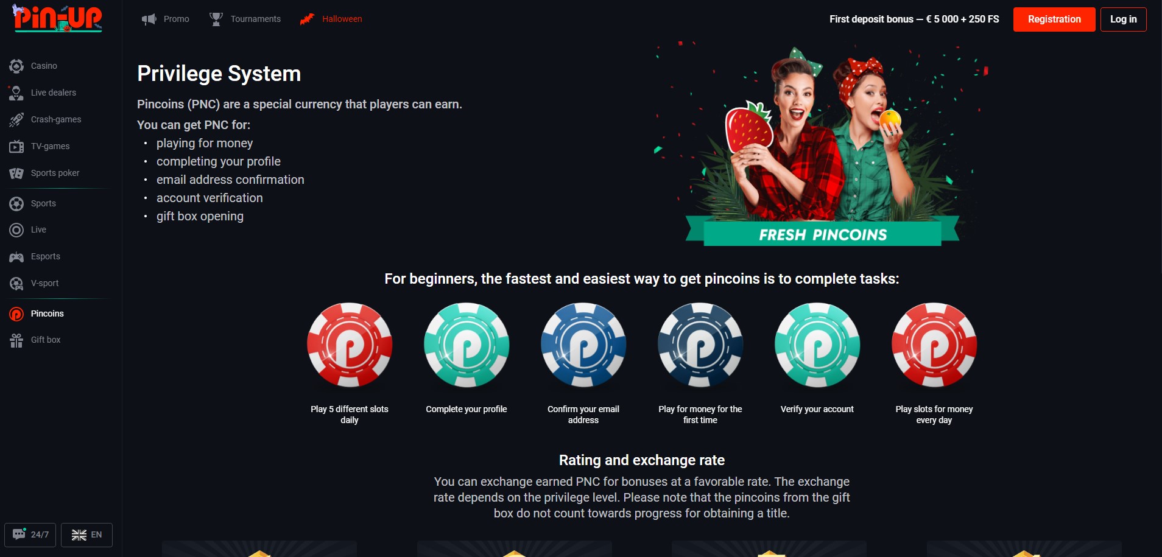Open the TV-games icon in sidebar
The height and width of the screenshot is (557, 1162).
coord(16,146)
